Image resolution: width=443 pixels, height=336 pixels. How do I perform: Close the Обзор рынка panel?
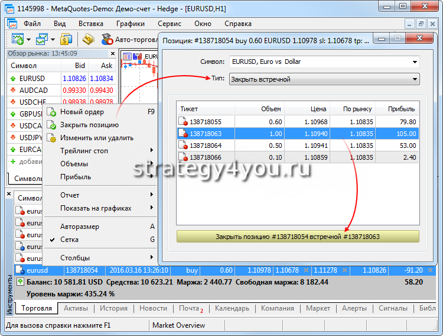113,53
